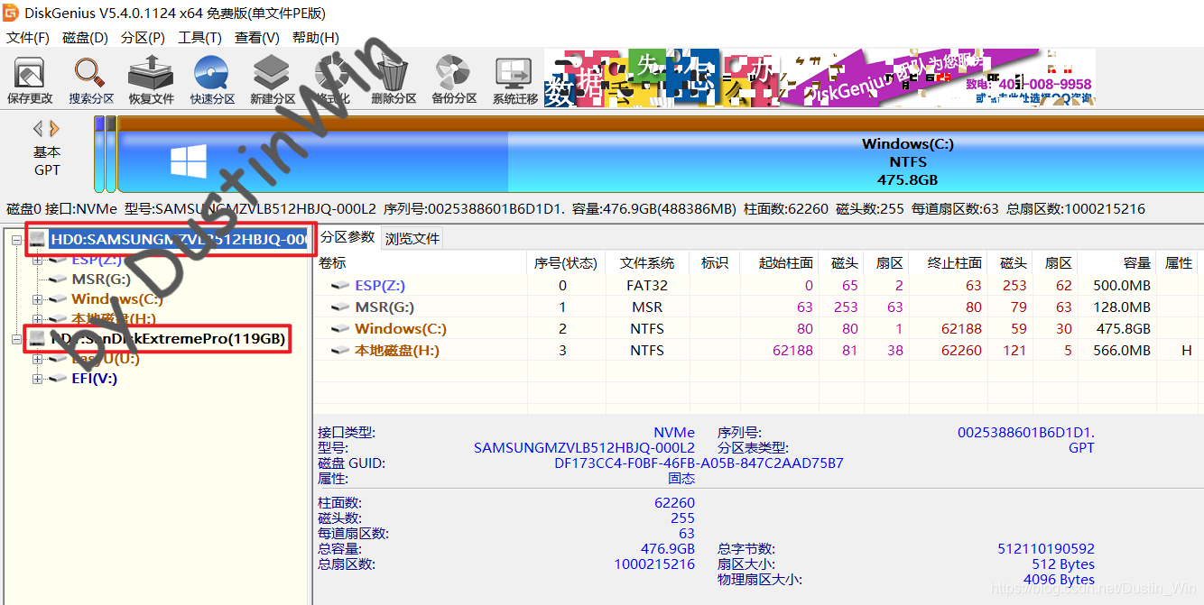Select the HD1 SanDiskExtremePro(119GB) disk in the tree
The width and height of the screenshot is (1204, 605).
pyautogui.click(x=168, y=339)
